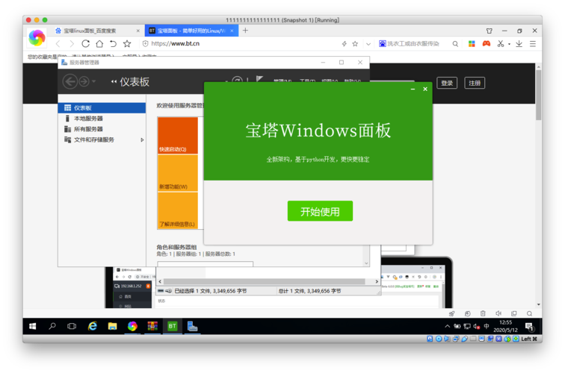Open the browser hamburger menu
The width and height of the screenshot is (565, 373).
(x=533, y=44)
